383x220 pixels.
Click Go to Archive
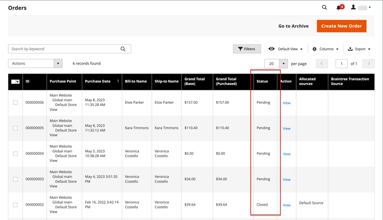(x=293, y=26)
